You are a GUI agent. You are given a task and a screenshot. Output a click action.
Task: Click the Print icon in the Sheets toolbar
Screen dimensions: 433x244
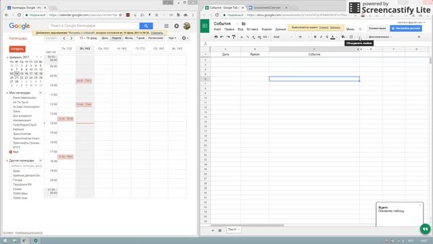click(x=216, y=37)
